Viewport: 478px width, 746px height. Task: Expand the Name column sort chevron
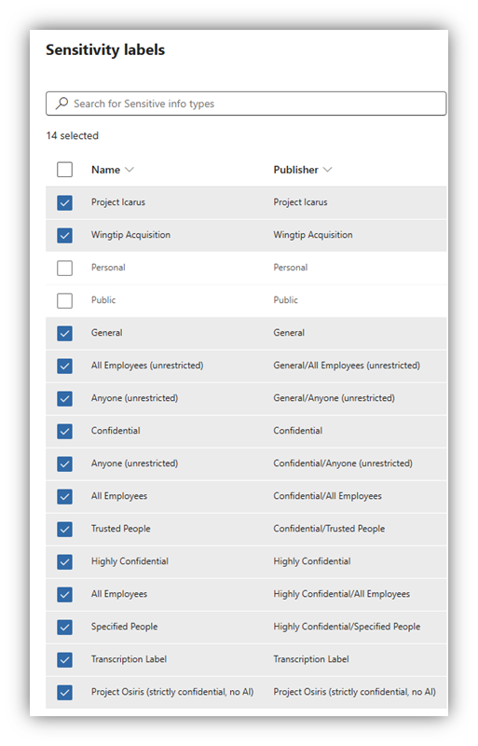pos(129,170)
